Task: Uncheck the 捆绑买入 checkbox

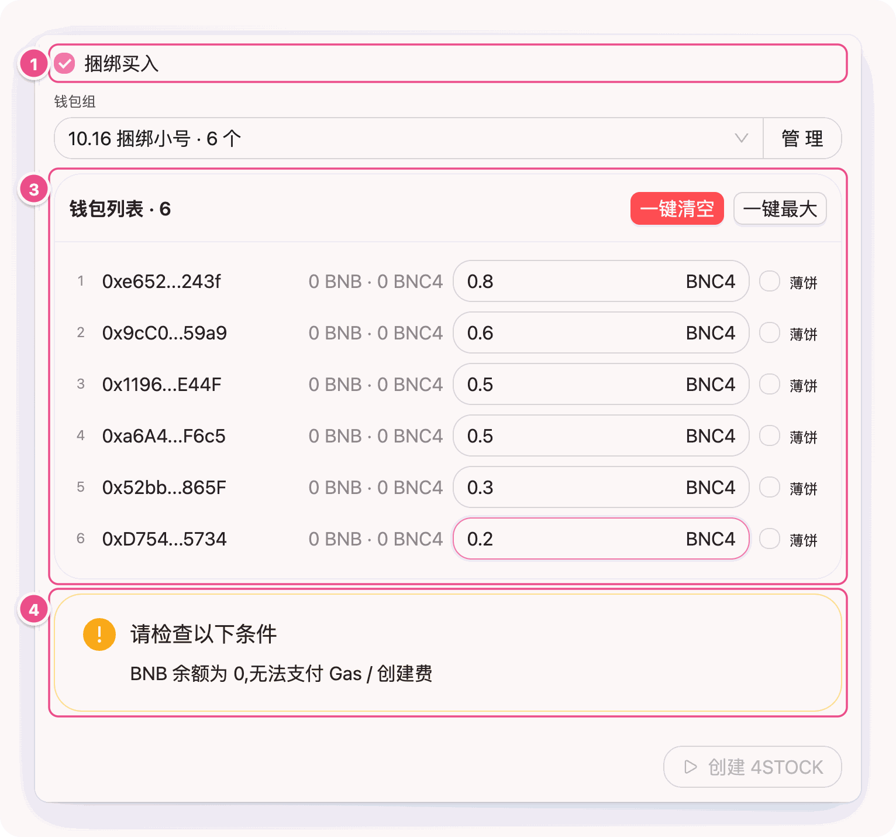Action: [x=64, y=63]
